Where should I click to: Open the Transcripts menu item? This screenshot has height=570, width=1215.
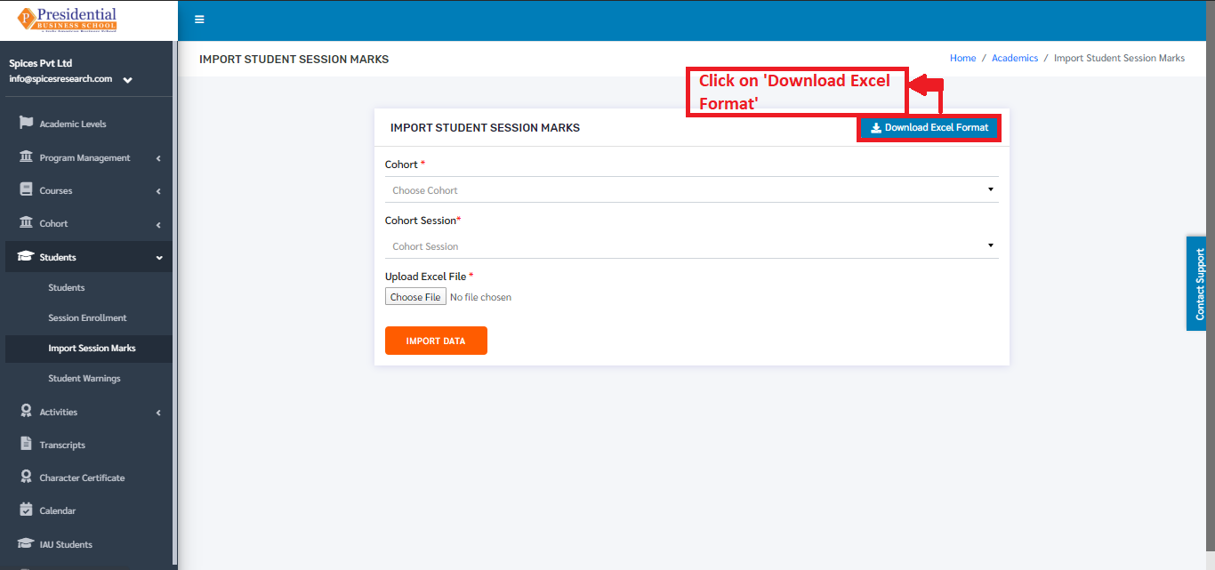[x=62, y=445]
